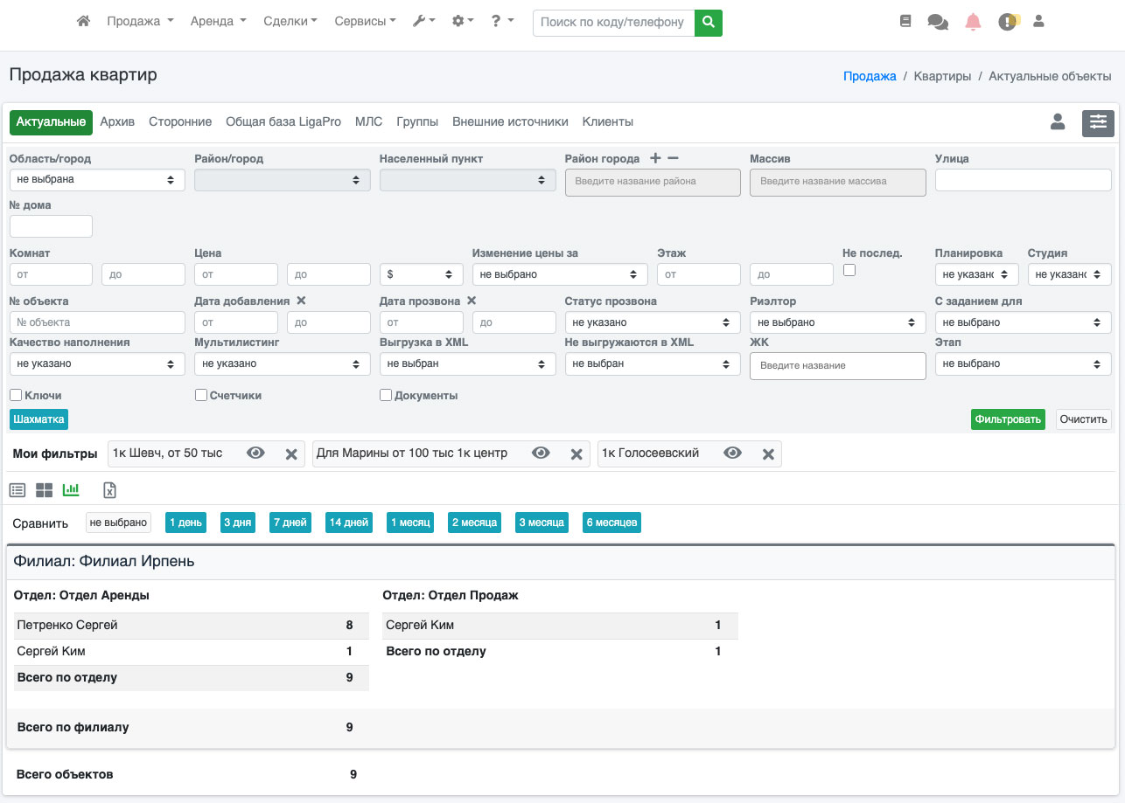Enable the Ключи checkbox
The width and height of the screenshot is (1125, 803).
pyautogui.click(x=16, y=395)
